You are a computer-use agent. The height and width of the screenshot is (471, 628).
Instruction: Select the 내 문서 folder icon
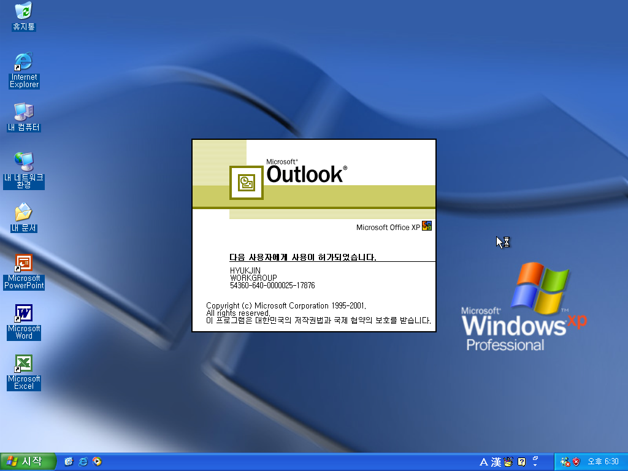[24, 218]
